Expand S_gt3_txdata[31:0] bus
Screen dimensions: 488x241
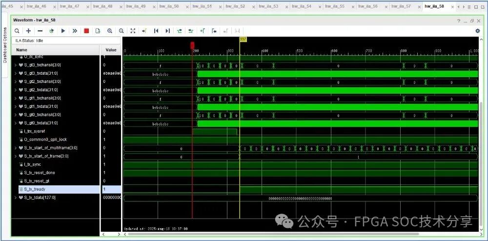tap(16, 73)
